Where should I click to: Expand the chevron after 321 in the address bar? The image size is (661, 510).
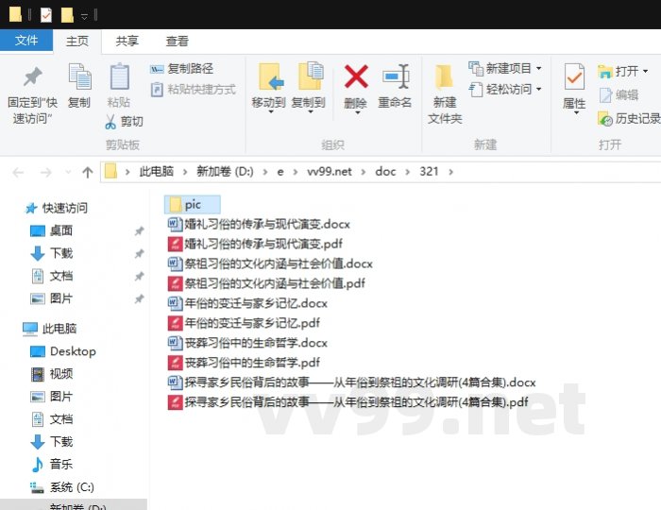click(x=450, y=172)
